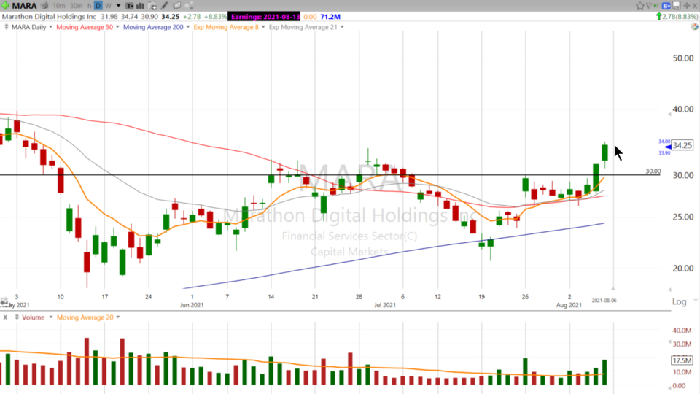Open the layout save dropdown icon
Screen dimensions: 700x394
click(677, 6)
